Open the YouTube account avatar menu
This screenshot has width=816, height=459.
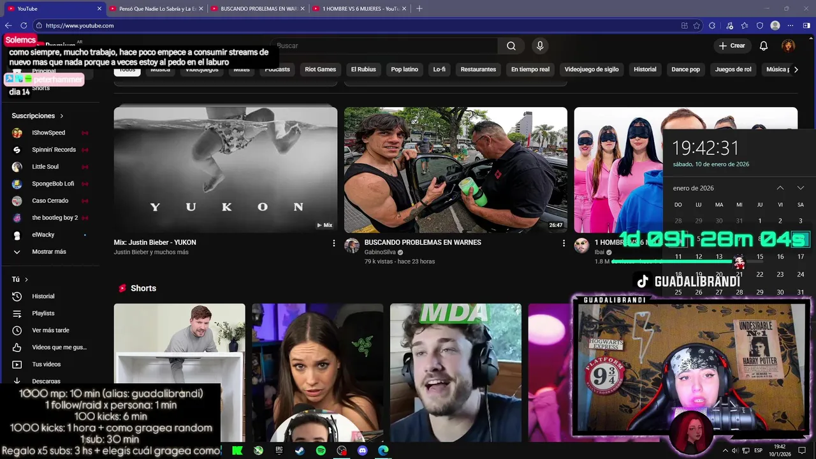click(x=789, y=46)
